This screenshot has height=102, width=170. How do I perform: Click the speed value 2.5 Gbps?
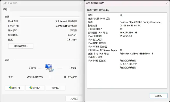(72, 40)
